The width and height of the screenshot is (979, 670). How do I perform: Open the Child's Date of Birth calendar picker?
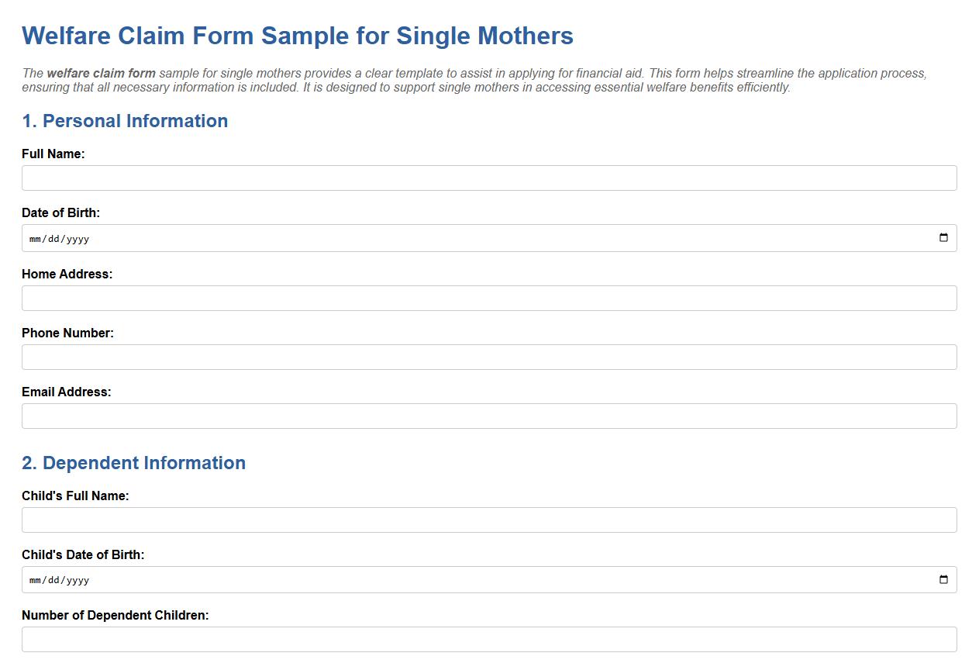click(x=944, y=579)
